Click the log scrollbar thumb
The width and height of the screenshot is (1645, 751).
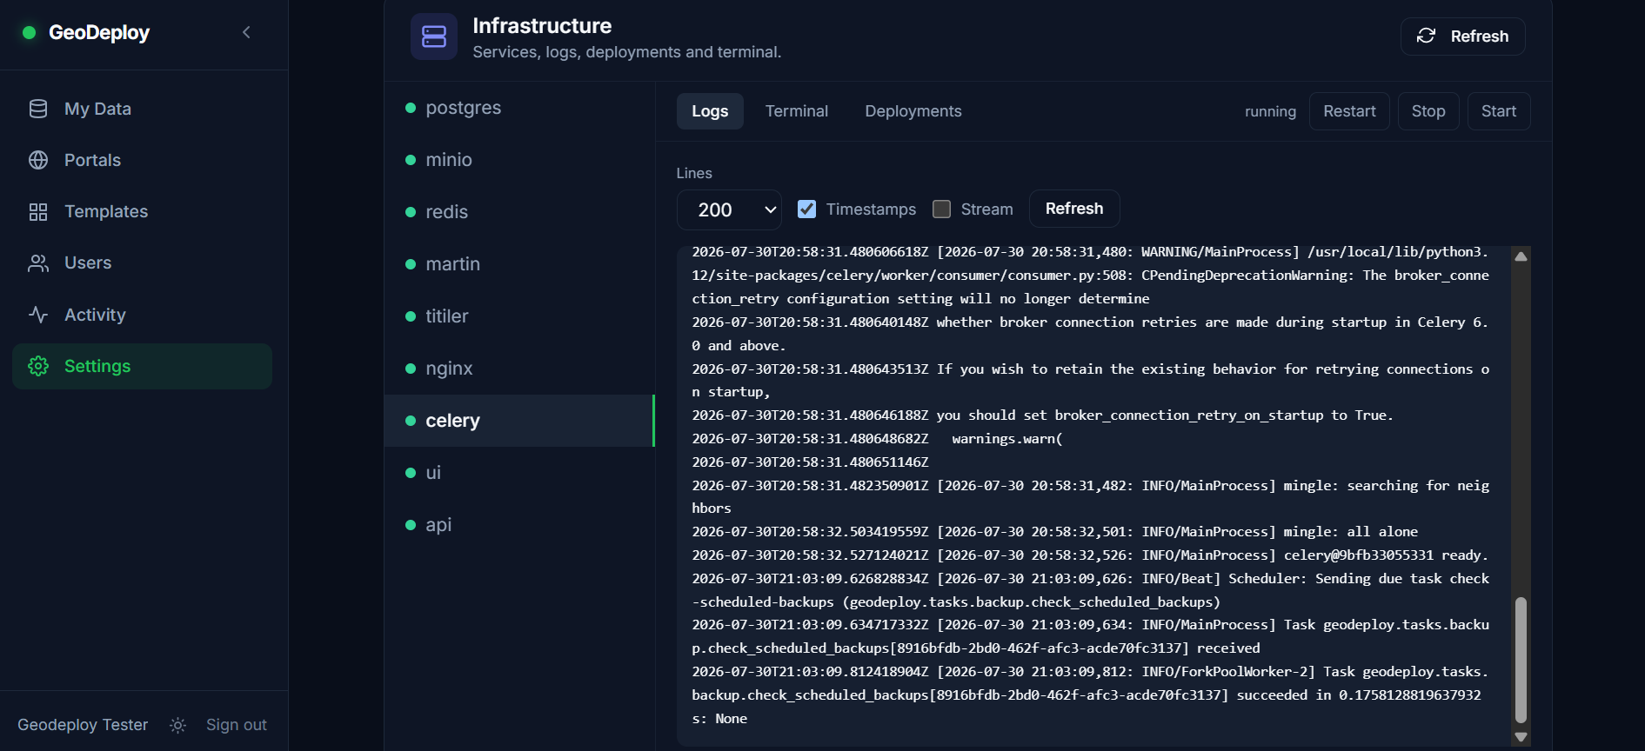point(1521,660)
